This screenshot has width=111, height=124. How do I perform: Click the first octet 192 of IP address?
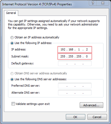tap(63, 49)
